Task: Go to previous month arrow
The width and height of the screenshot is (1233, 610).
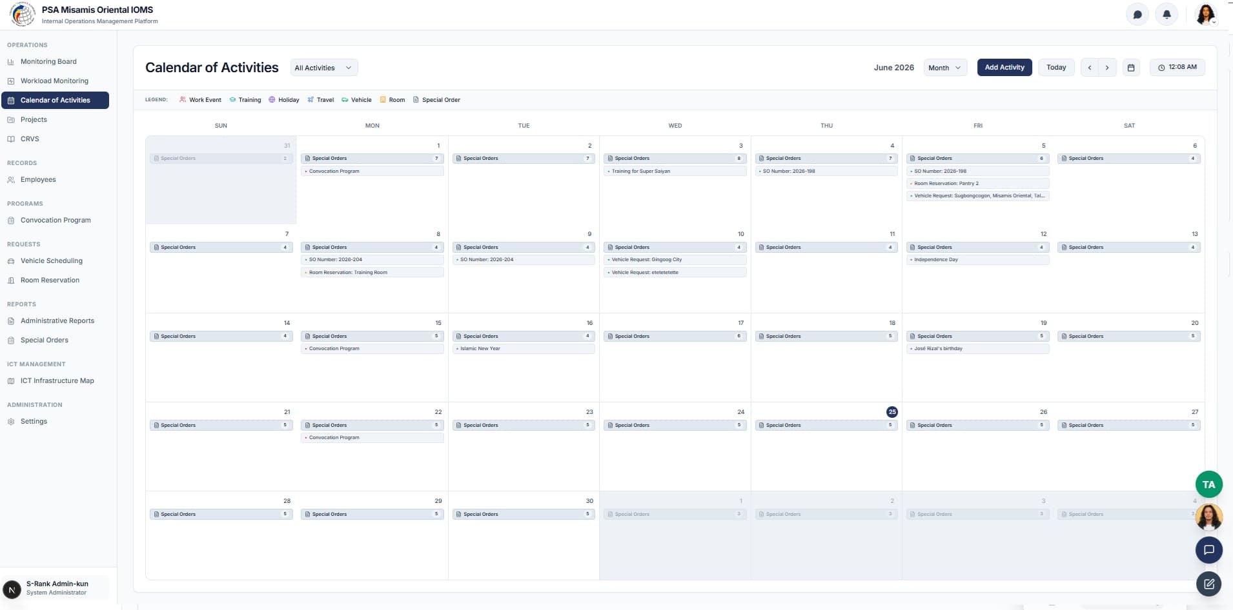Action: (x=1090, y=68)
